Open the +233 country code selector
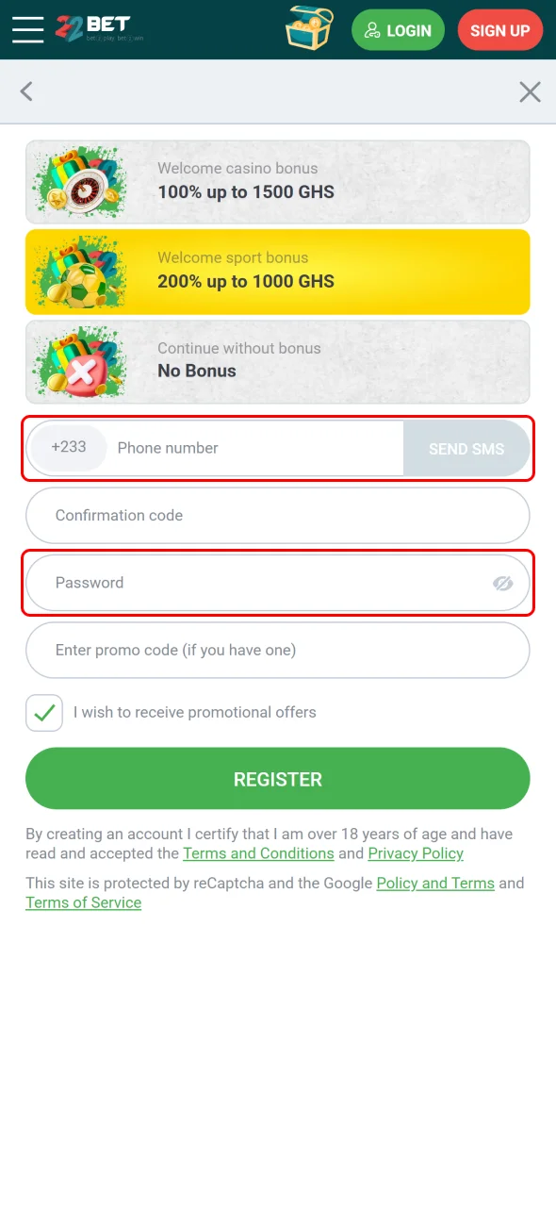The width and height of the screenshot is (556, 1207). click(x=68, y=448)
